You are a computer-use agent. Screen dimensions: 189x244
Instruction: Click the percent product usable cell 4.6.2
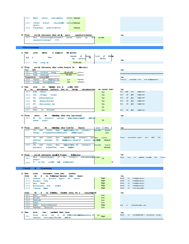[103, 162]
